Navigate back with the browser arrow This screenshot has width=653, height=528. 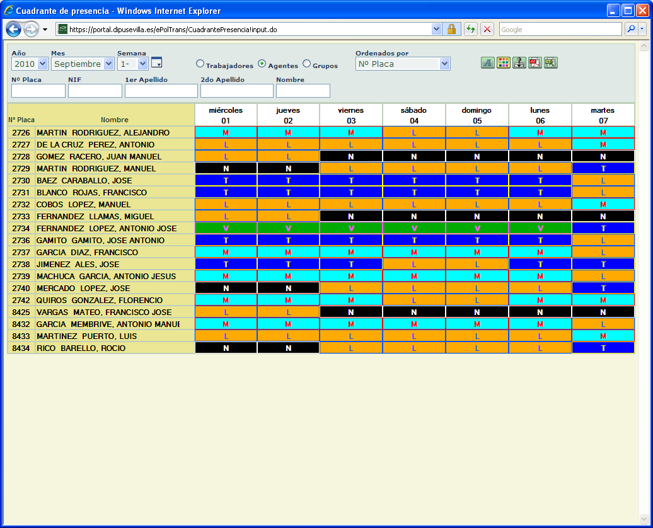[x=13, y=29]
